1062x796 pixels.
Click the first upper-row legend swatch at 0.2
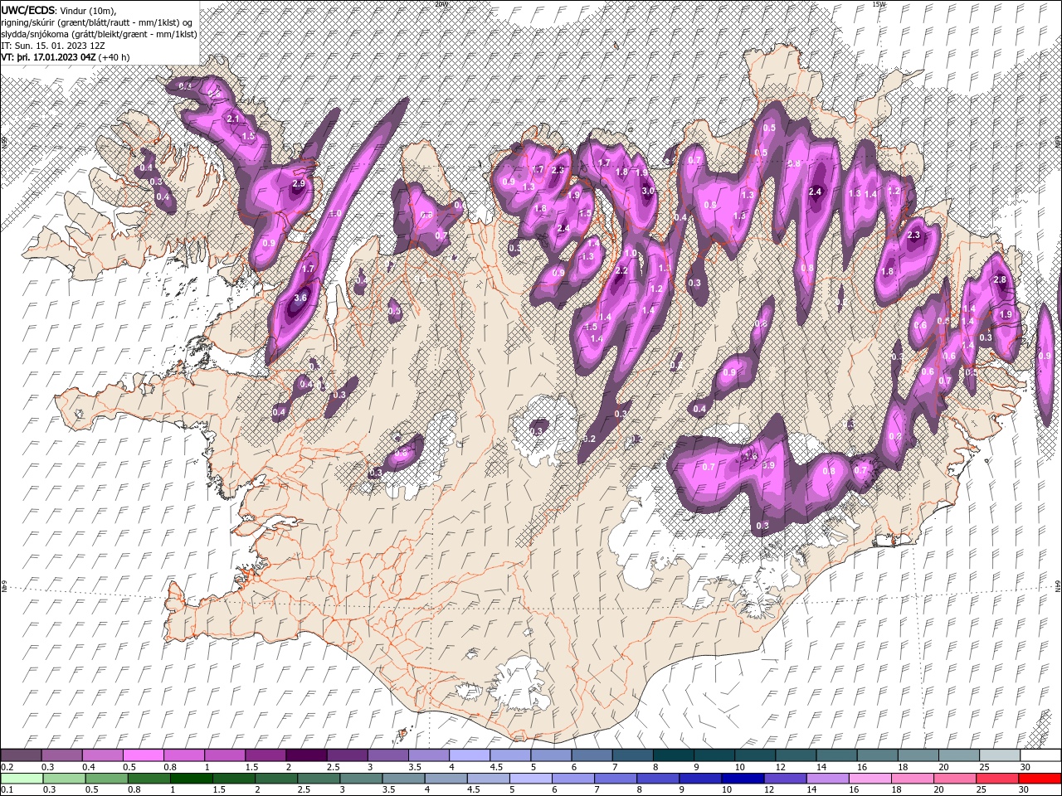[21, 755]
